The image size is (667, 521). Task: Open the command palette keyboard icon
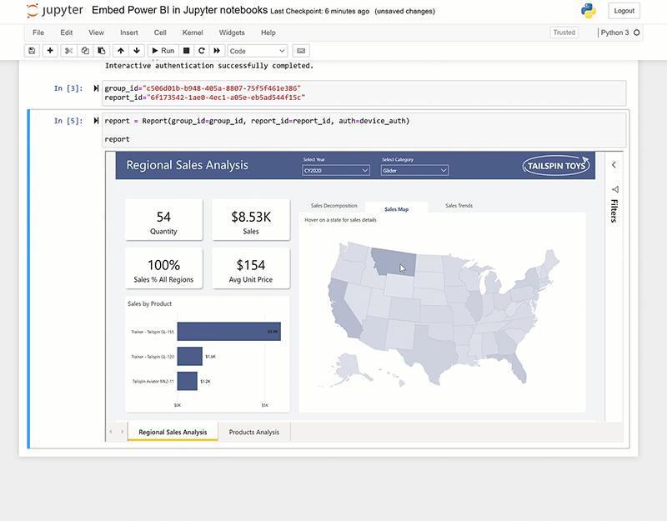click(x=300, y=51)
